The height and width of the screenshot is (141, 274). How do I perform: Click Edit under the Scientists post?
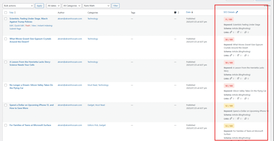coord(11,25)
